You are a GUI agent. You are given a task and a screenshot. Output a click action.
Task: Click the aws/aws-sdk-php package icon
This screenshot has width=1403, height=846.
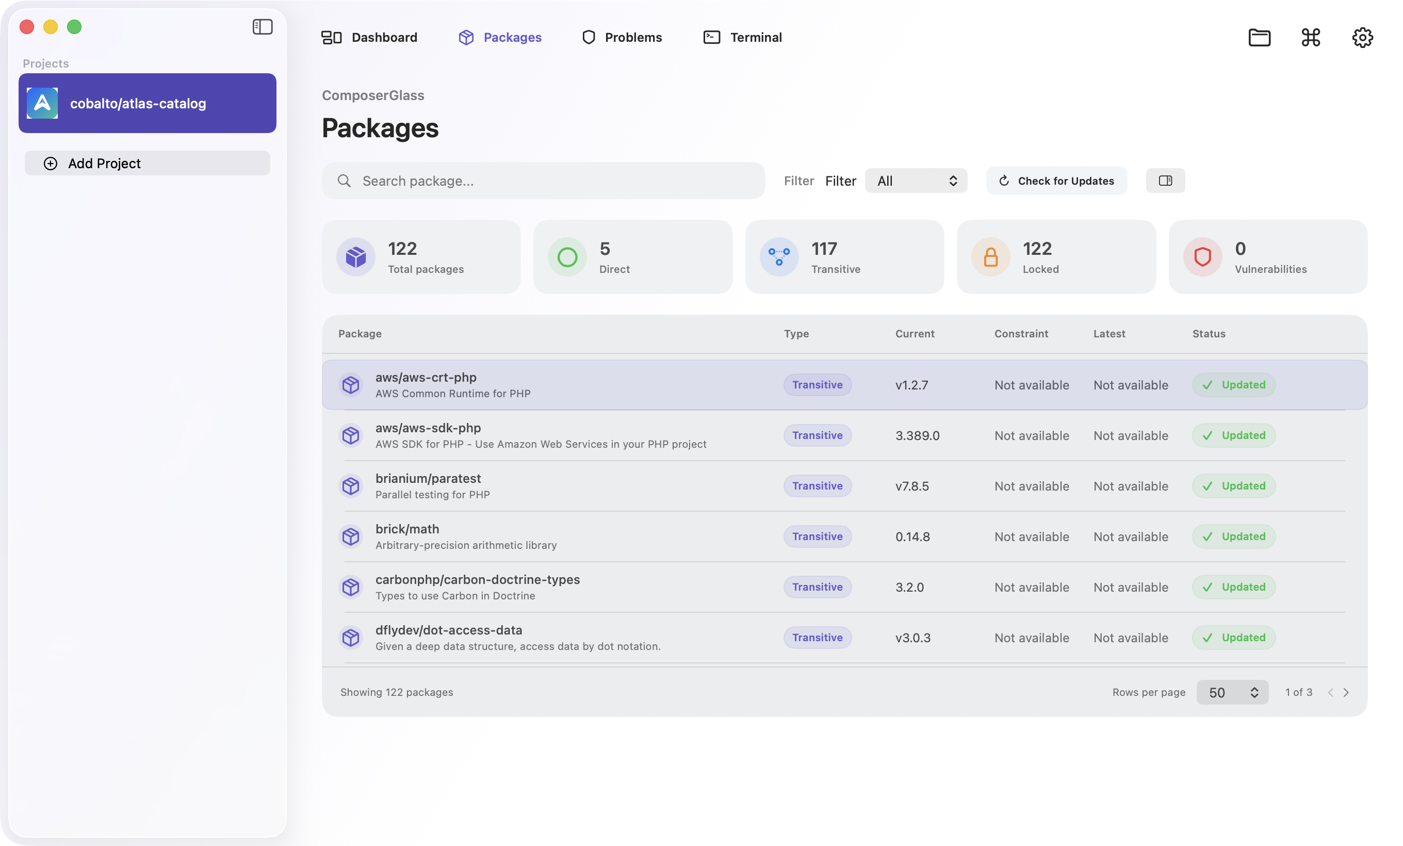pos(351,435)
